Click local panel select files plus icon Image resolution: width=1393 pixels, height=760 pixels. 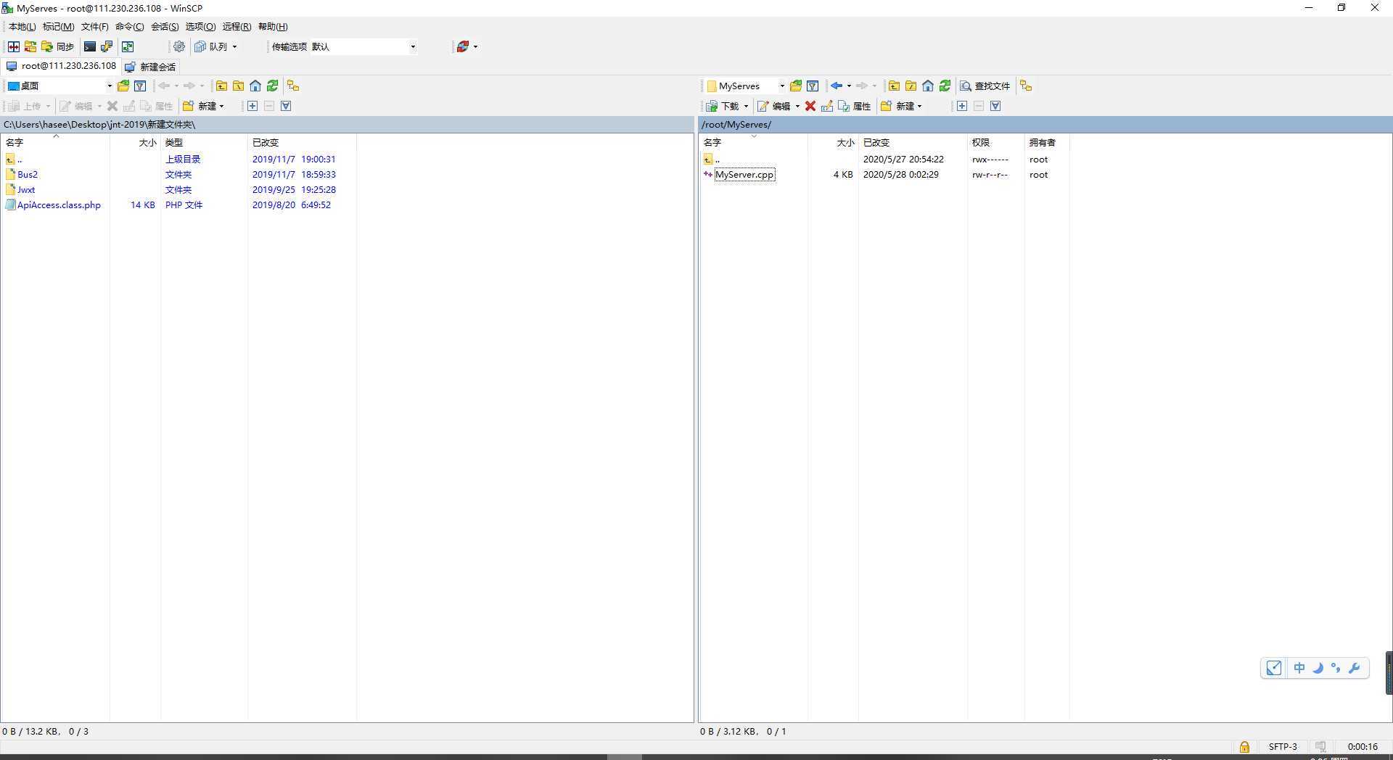pos(252,106)
